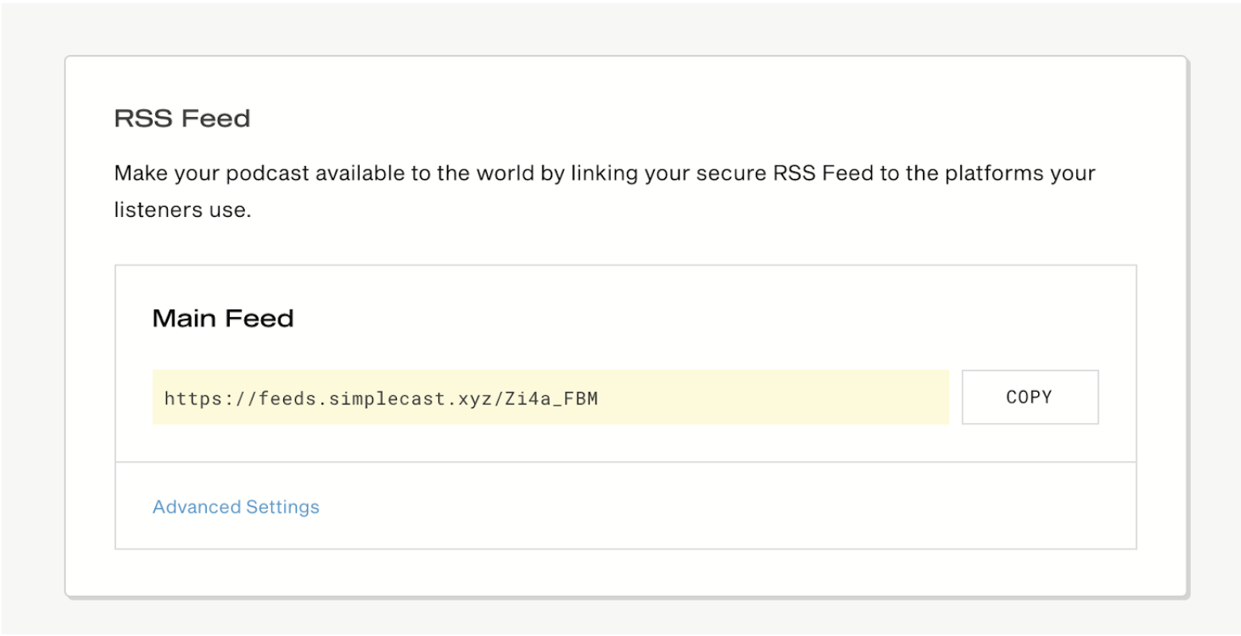Click the "RSS Feed" section heading
The height and width of the screenshot is (636, 1241).
pyautogui.click(x=182, y=118)
